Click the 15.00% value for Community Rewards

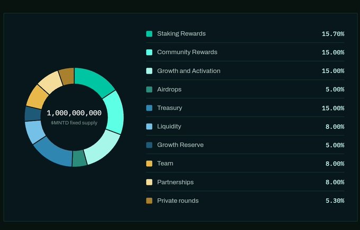coord(333,52)
